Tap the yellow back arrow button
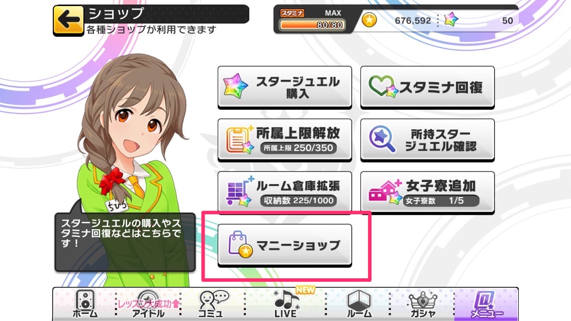The height and width of the screenshot is (321, 571). coord(68,21)
